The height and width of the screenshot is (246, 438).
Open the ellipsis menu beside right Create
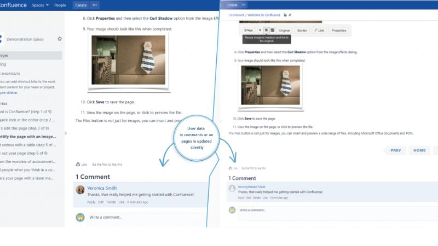point(244,5)
